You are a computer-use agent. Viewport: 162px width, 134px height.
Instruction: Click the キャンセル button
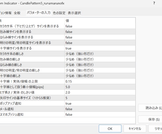(135, 129)
